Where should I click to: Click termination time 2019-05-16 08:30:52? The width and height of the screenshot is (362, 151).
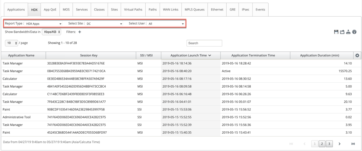pos(236,79)
